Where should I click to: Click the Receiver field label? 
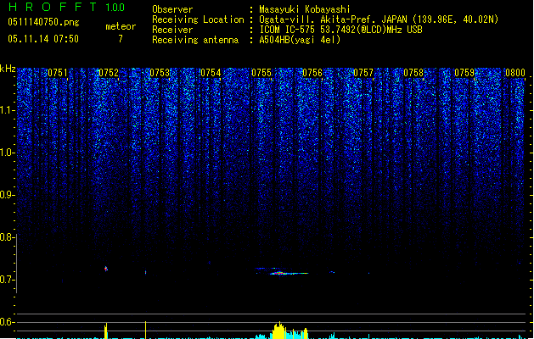[172, 30]
